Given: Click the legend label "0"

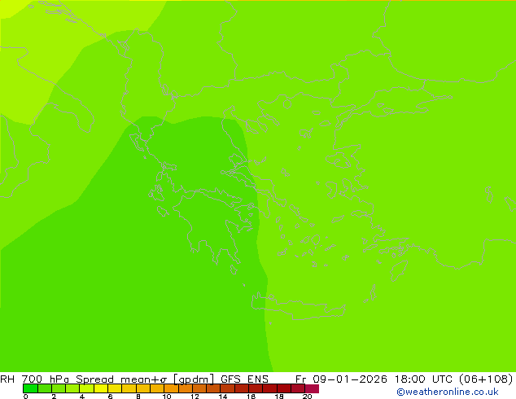Looking at the screenshot, I should (x=26, y=397).
